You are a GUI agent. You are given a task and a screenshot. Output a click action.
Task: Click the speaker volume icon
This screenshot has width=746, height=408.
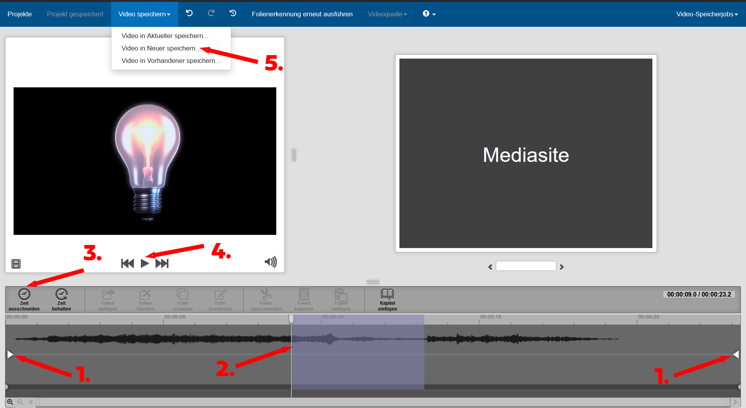click(270, 262)
